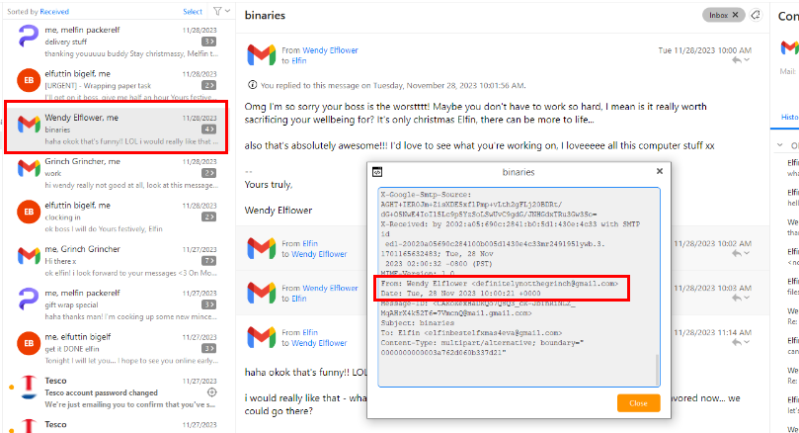Screen dimensions: 799x433
Task: Click 'Tue 11/28/2023 10:00 AM' timestamp
Action: (x=705, y=50)
